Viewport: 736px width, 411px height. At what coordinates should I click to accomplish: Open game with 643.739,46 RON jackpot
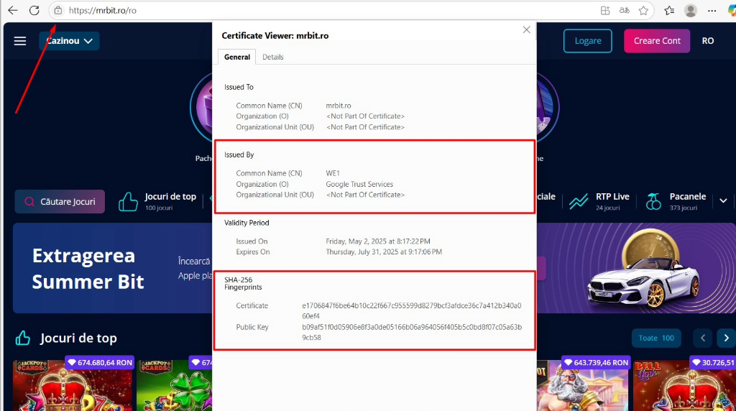[x=582, y=384]
